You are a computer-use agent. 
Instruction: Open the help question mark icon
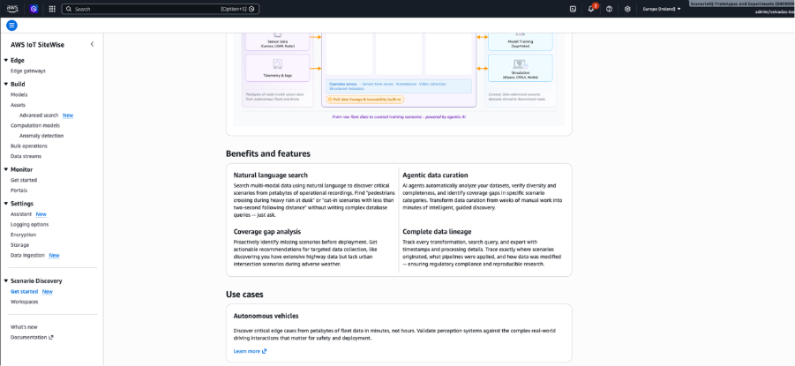610,9
